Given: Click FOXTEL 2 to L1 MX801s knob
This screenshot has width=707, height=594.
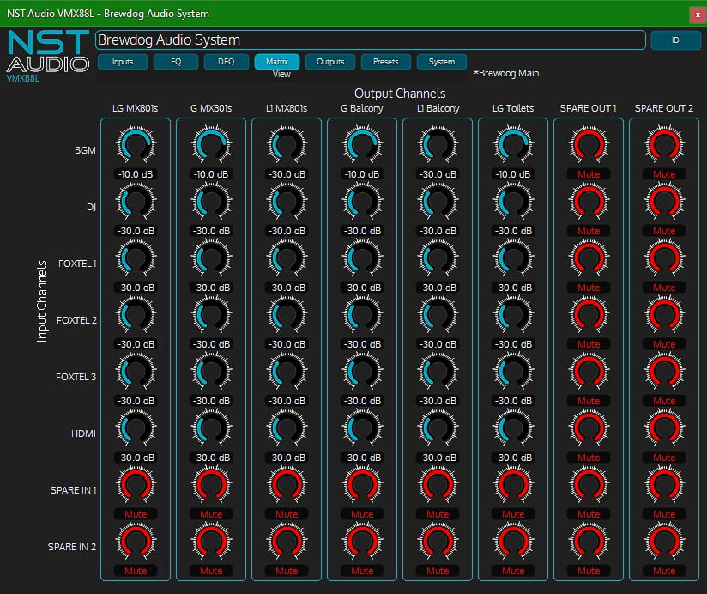Looking at the screenshot, I should tap(287, 315).
